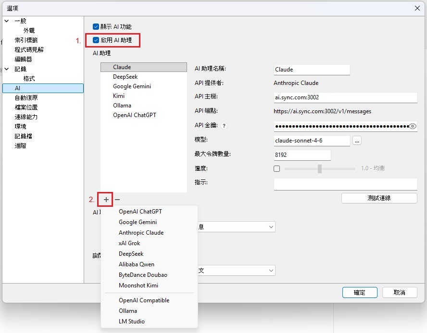Screen dimensions: 427x333
Task: Switch to the 連線能力 settings category
Action: click(x=26, y=117)
